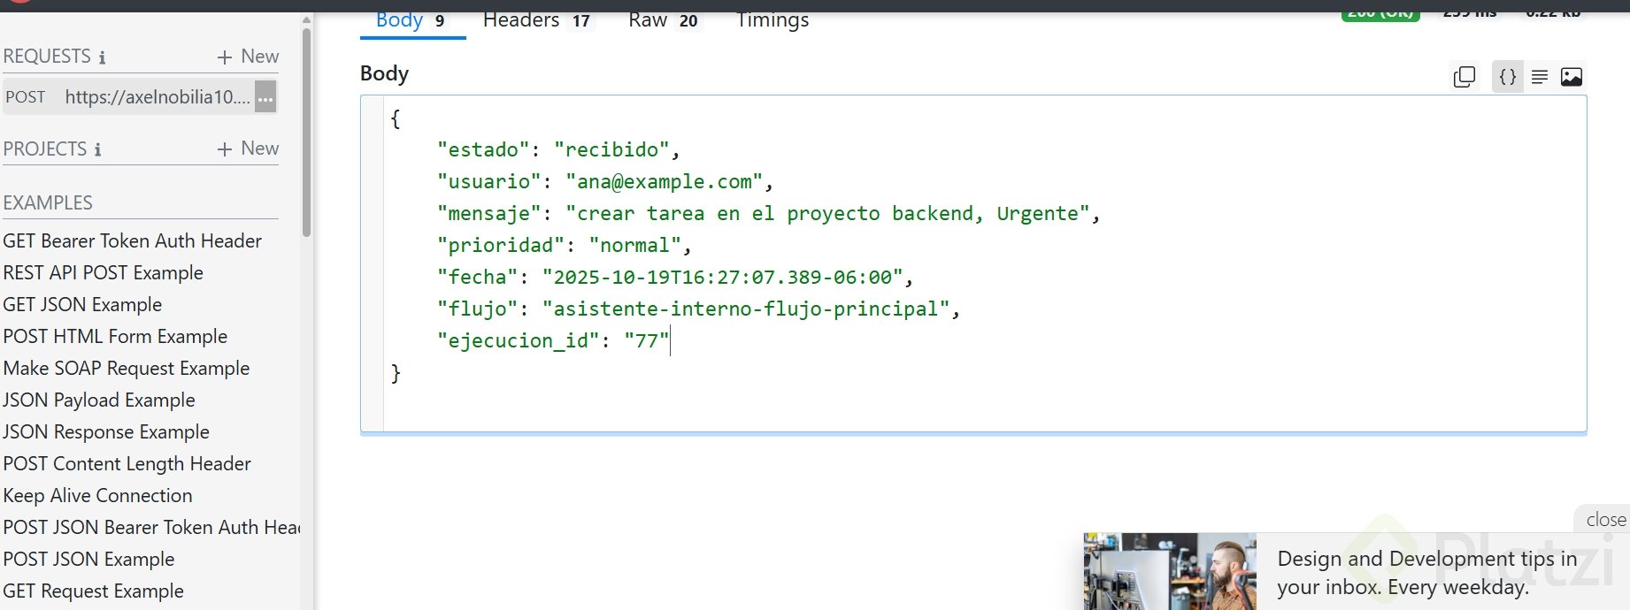Open POST Content Length Header example
Viewport: 1630px width, 610px height.
(127, 463)
